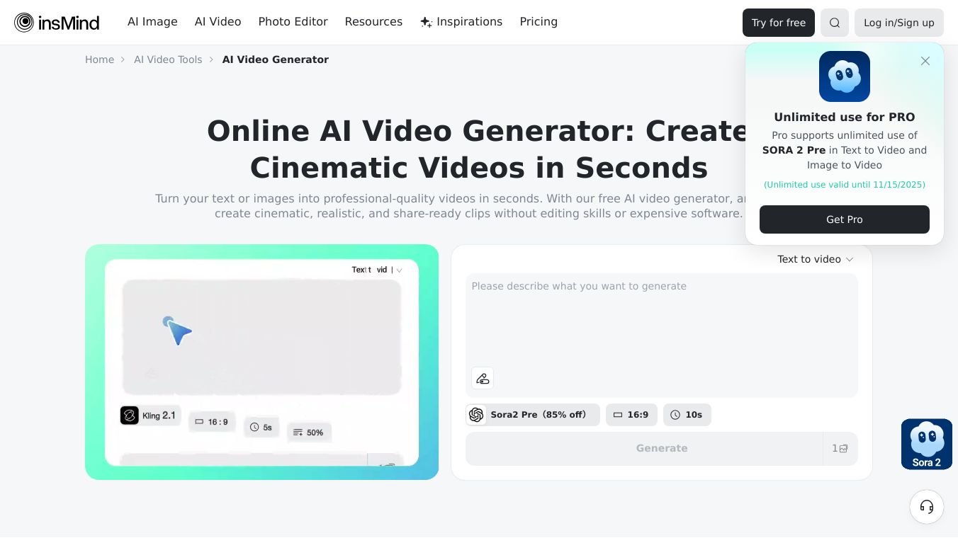Click the "Unlimited use valid until 11/15/2025" note
The width and height of the screenshot is (958, 538).
(x=845, y=185)
